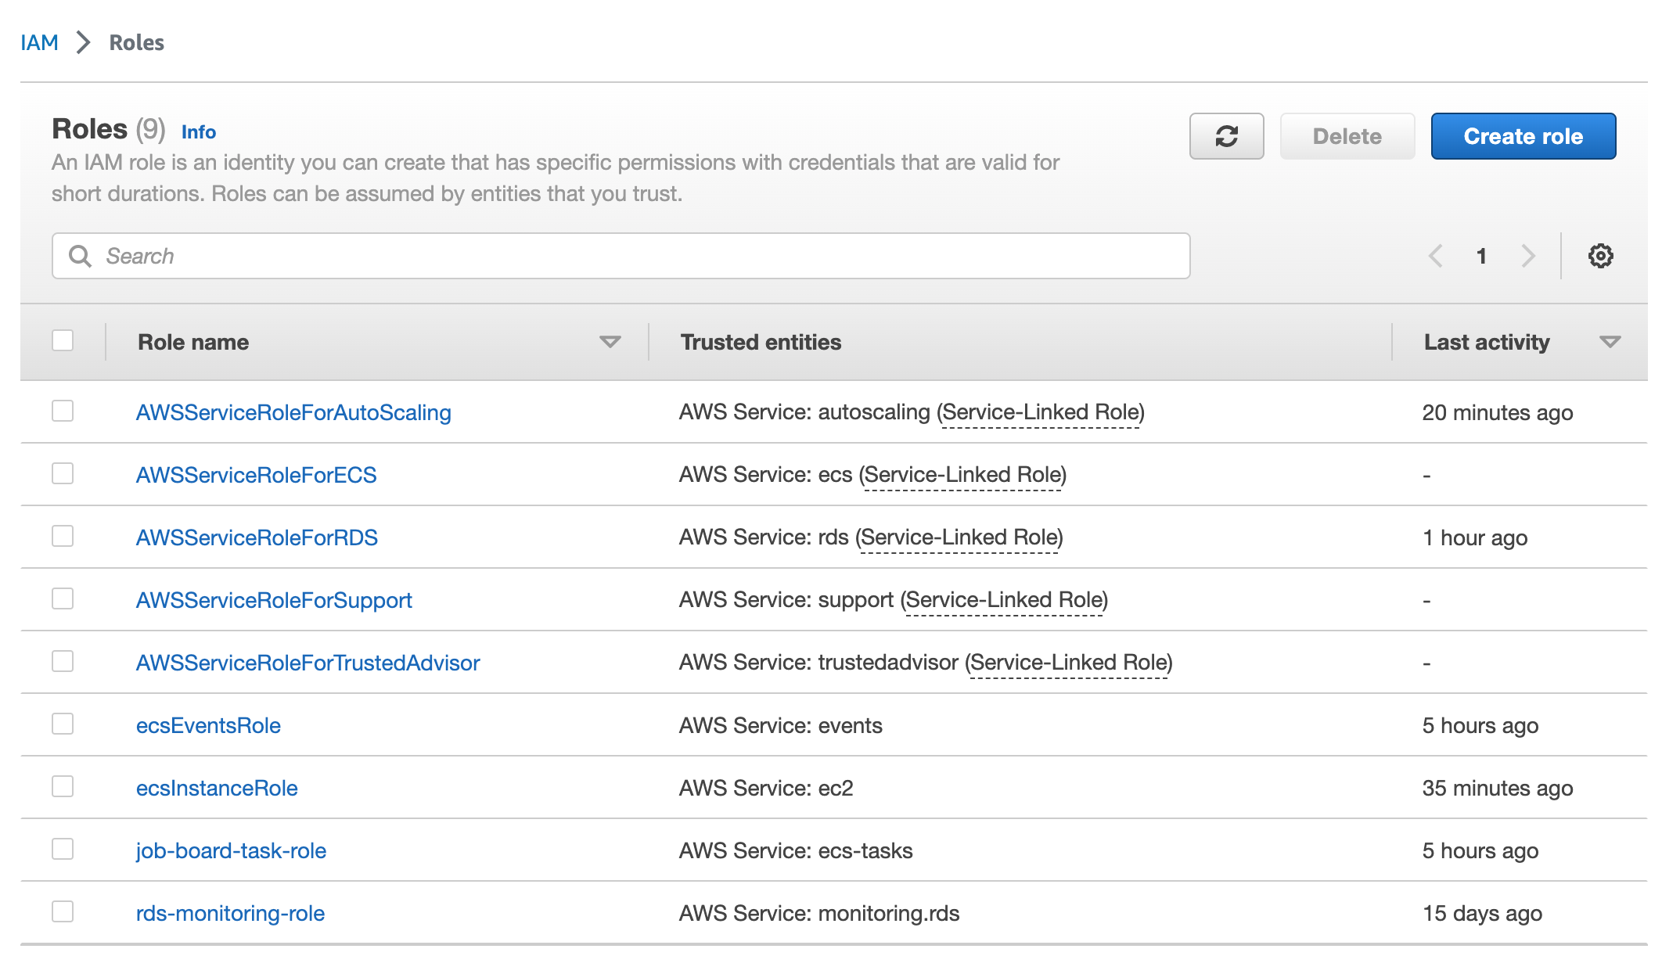The height and width of the screenshot is (956, 1662).
Task: Click '5 hours ago' in ecsEventsRole row
Action: pyautogui.click(x=1480, y=725)
